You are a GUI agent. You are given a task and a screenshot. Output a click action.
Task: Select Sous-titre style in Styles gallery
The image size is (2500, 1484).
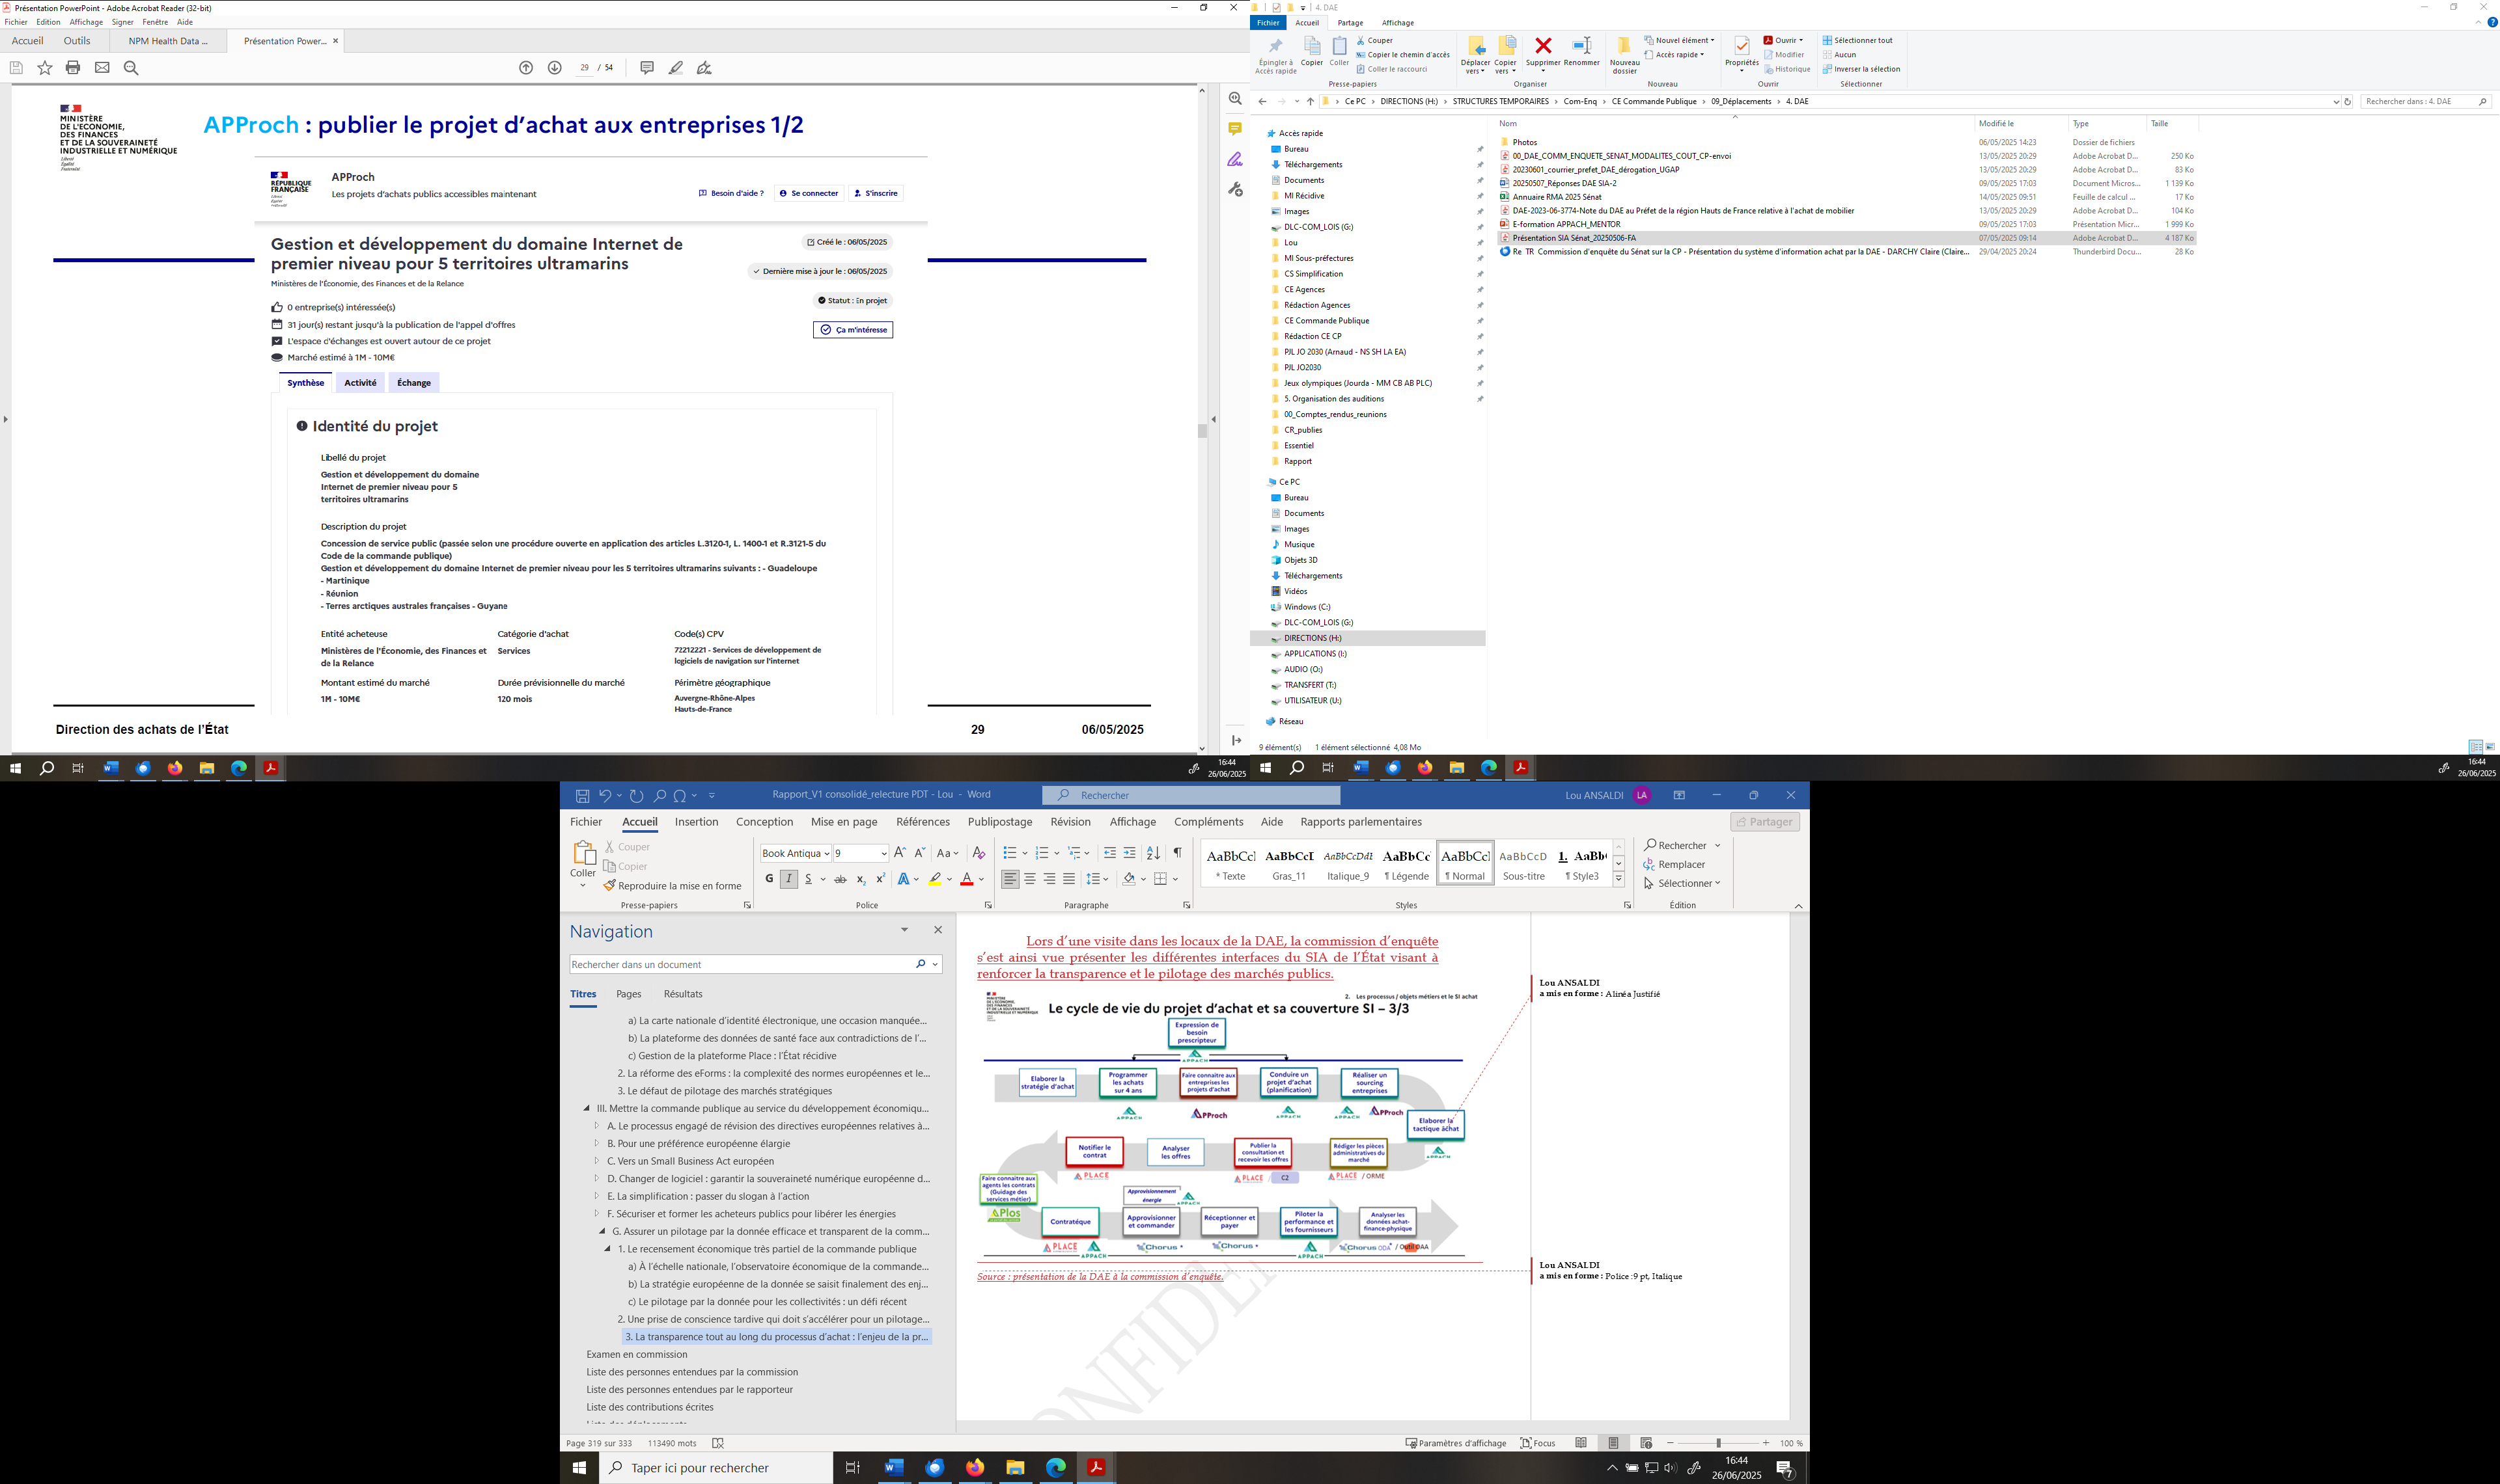pyautogui.click(x=1523, y=864)
